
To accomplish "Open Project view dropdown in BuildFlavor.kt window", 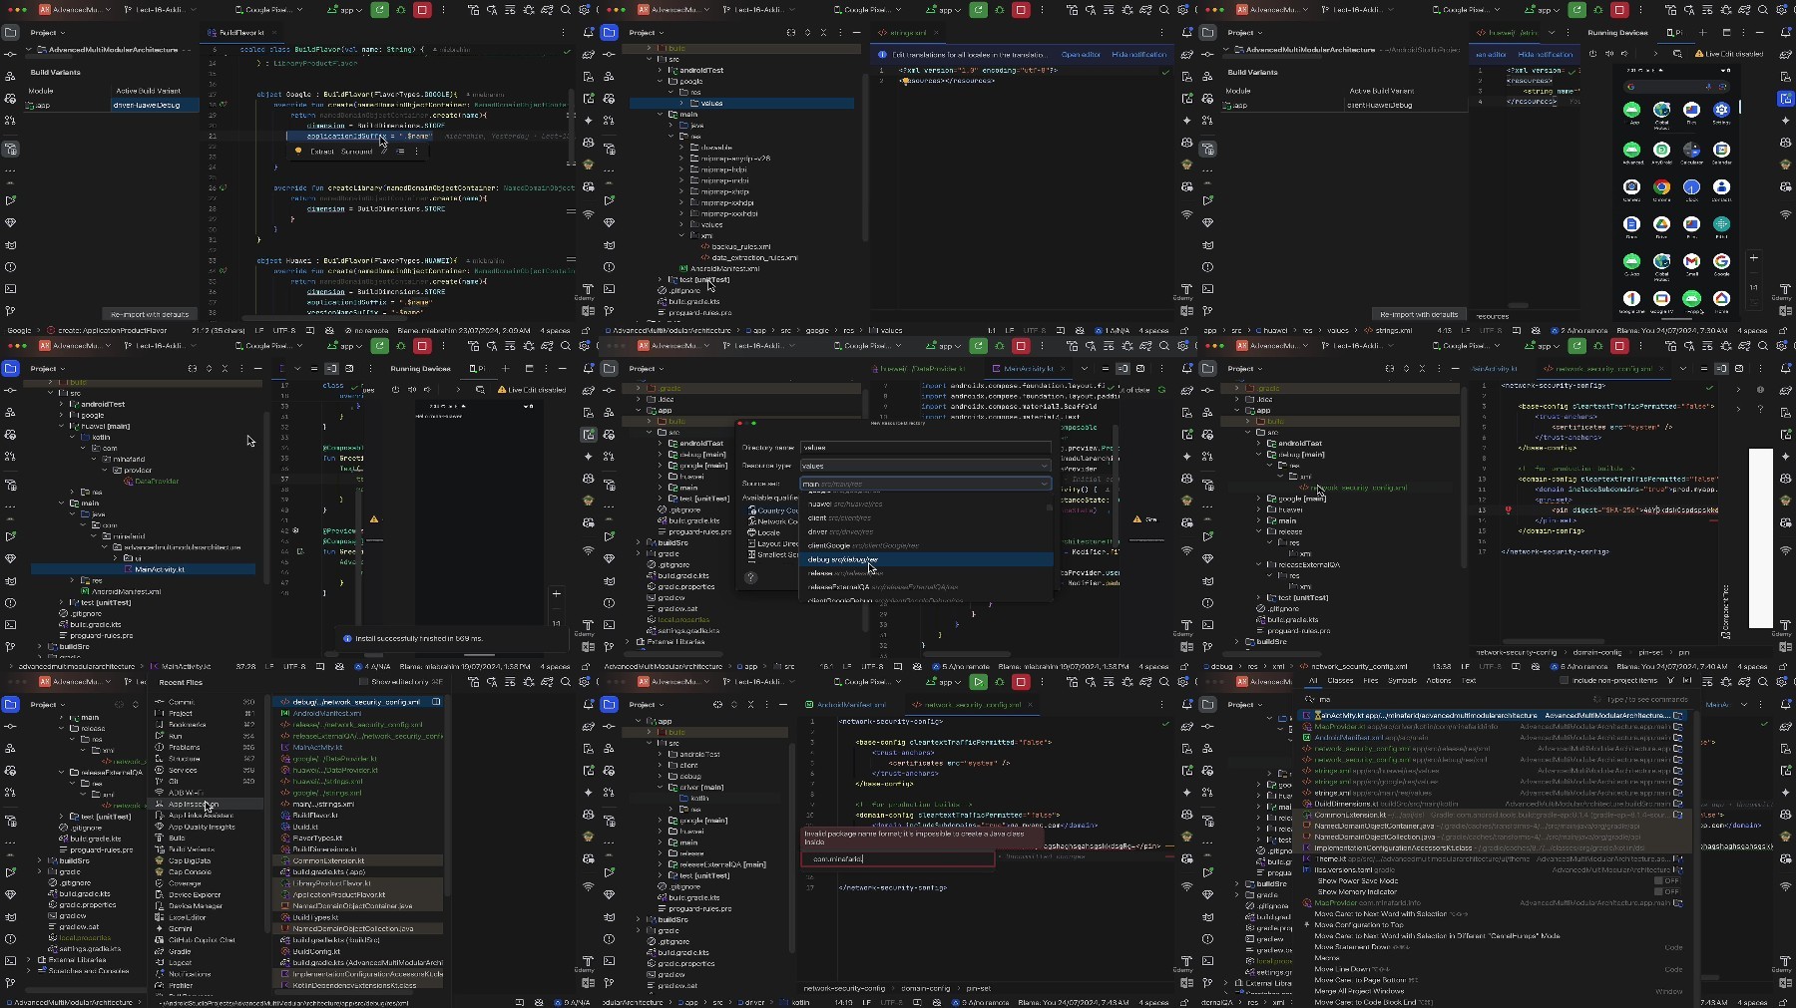I will [x=47, y=32].
